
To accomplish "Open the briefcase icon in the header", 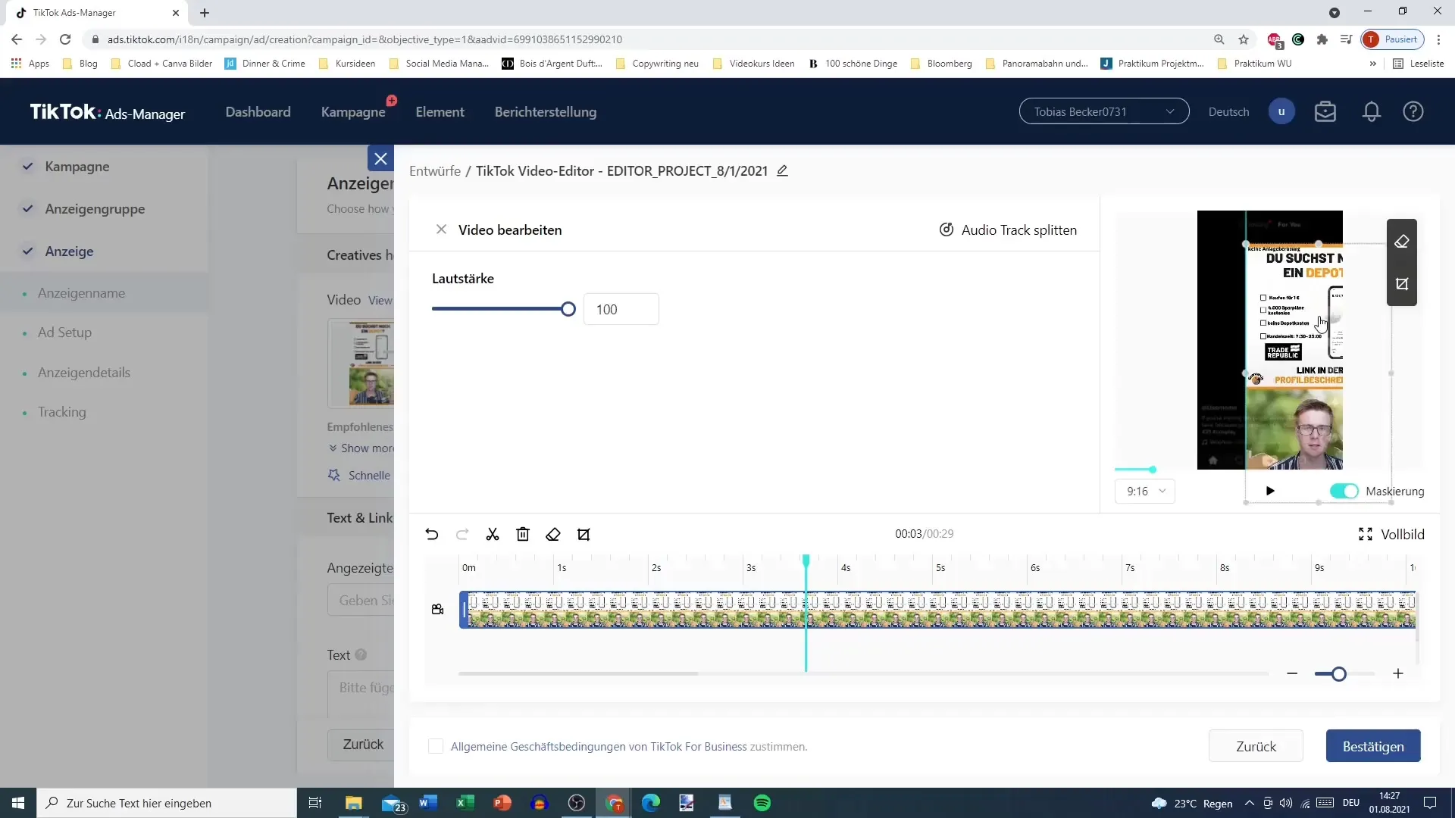I will click(1325, 111).
